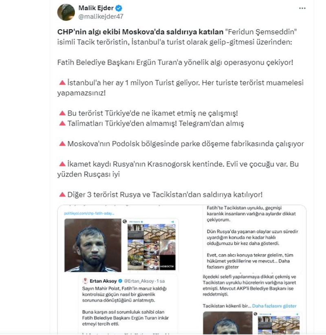Viewport: 326px width, 335px height.
Task: Open the three-dot more options menu
Action: click(x=302, y=8)
